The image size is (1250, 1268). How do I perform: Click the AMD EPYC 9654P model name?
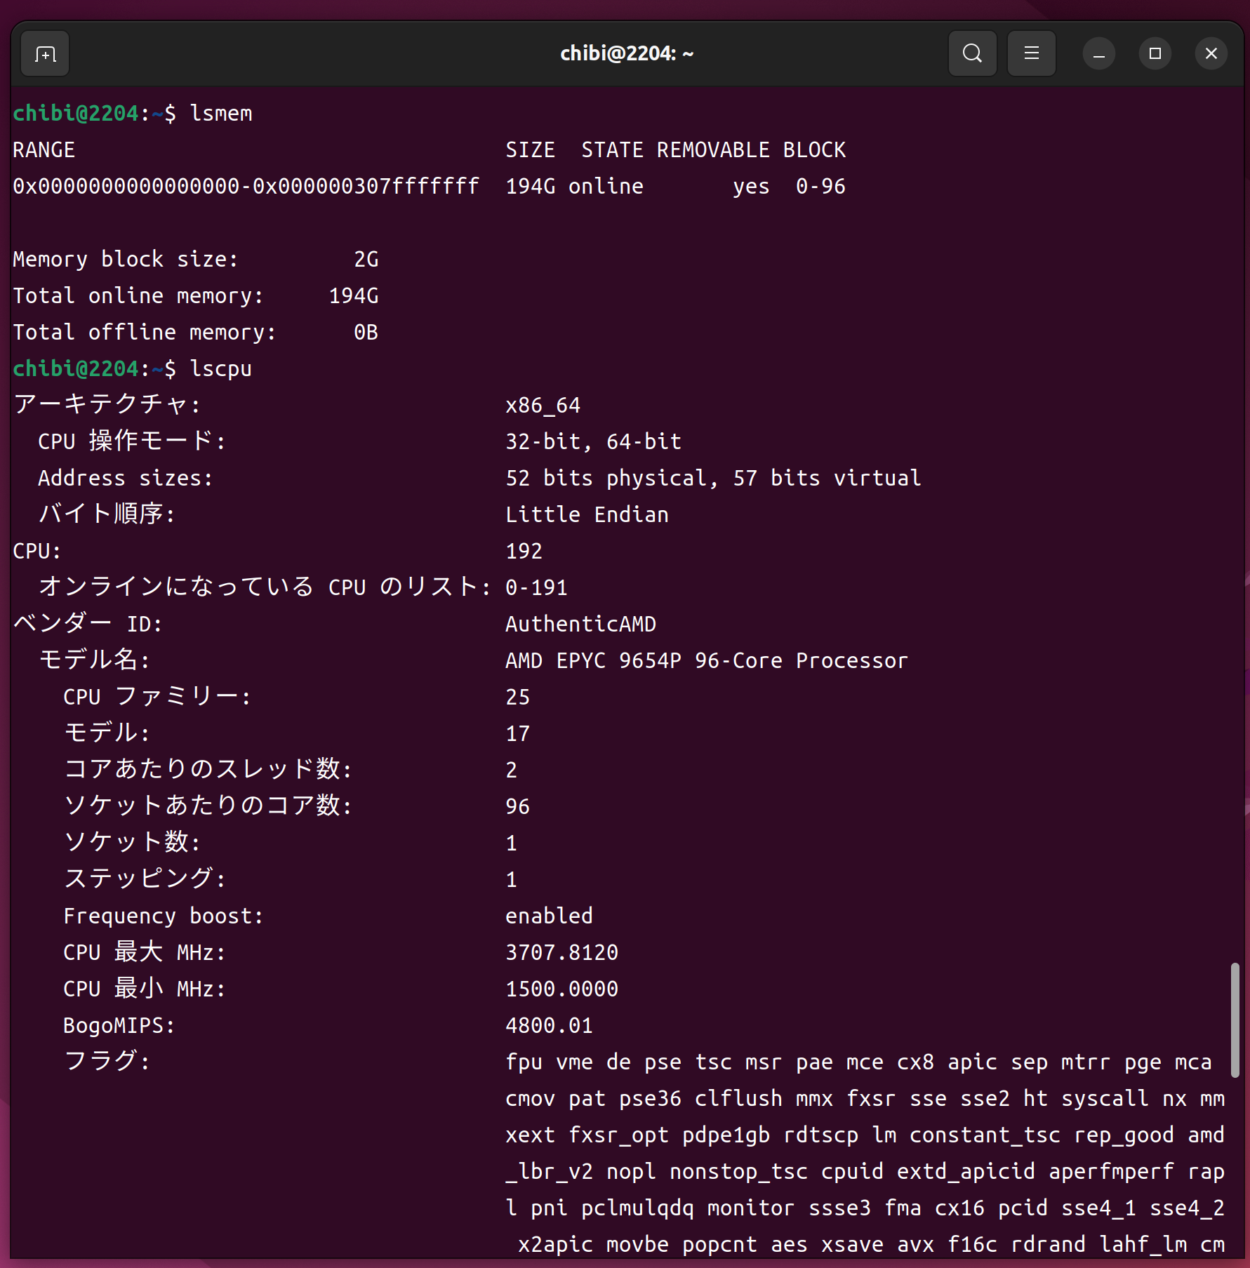tap(706, 660)
